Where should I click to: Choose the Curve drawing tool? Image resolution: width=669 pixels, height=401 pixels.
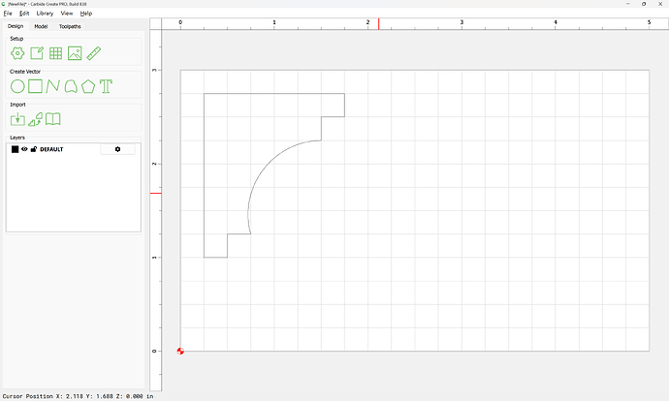(x=53, y=86)
